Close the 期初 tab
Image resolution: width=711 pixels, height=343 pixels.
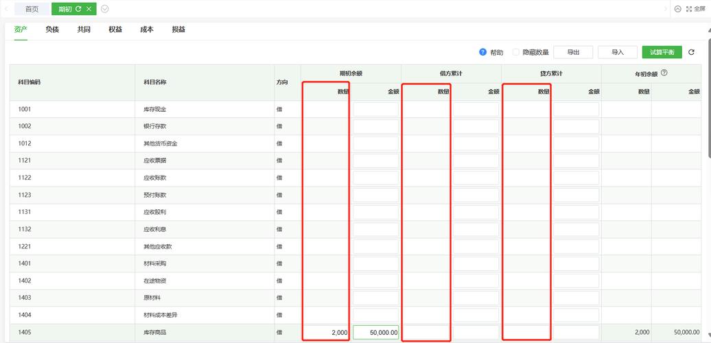coord(89,9)
